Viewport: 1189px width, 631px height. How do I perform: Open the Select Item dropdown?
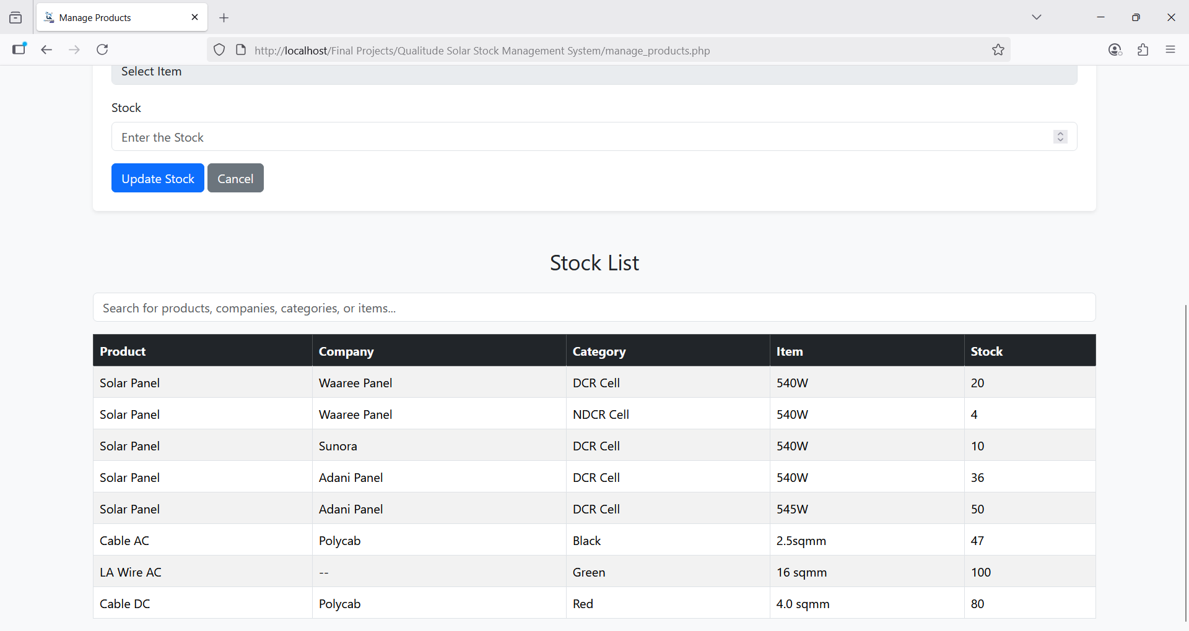[594, 72]
